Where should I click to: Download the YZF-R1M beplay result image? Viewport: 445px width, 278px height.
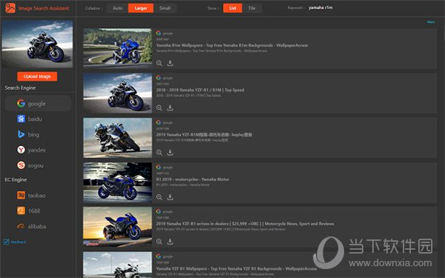point(170,153)
